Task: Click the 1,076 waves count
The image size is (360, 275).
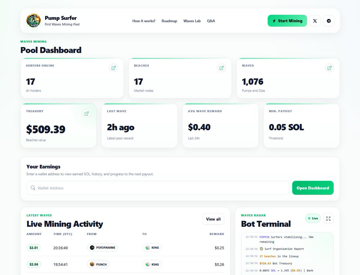Action: 253,82
